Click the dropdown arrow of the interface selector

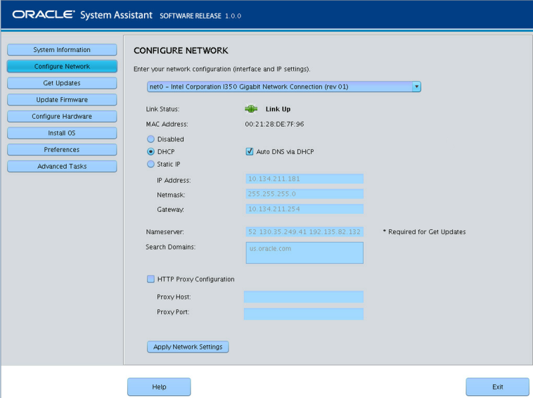pos(416,87)
